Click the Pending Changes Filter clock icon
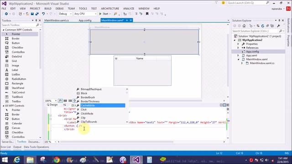 pos(251,26)
